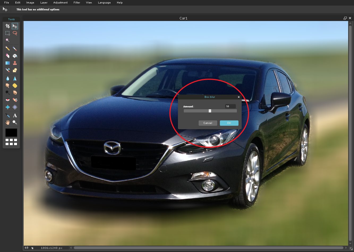
Task: Select the Pencil tool
Action: [8, 49]
